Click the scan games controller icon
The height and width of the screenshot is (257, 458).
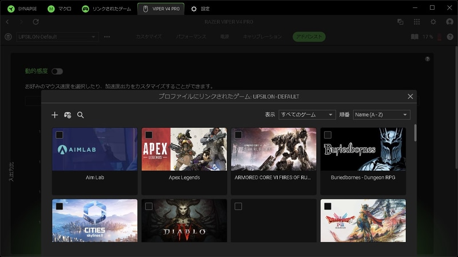[68, 115]
